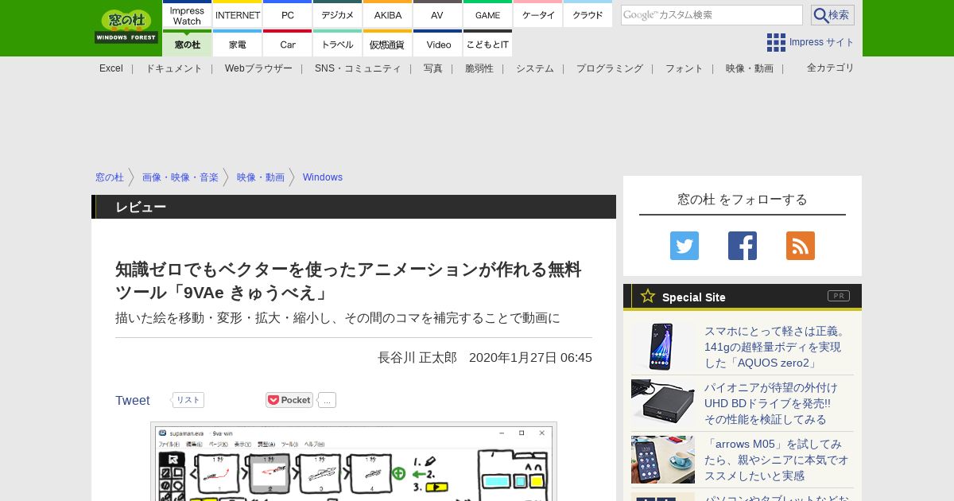This screenshot has height=501, width=954.
Task: Open the クラウド Watch tab
Action: (588, 14)
